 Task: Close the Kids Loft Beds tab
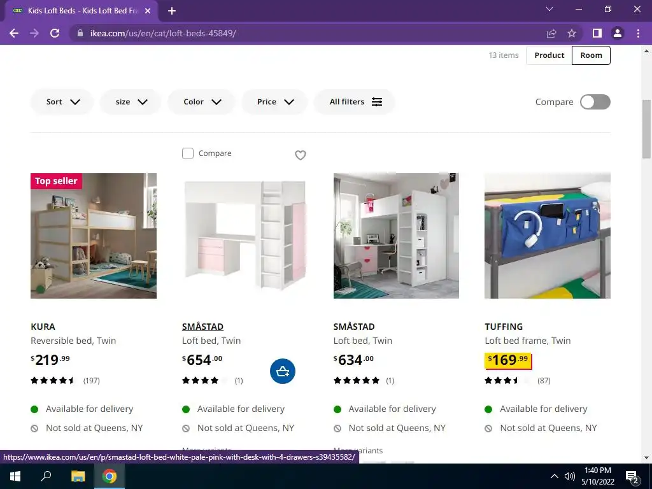click(x=148, y=11)
